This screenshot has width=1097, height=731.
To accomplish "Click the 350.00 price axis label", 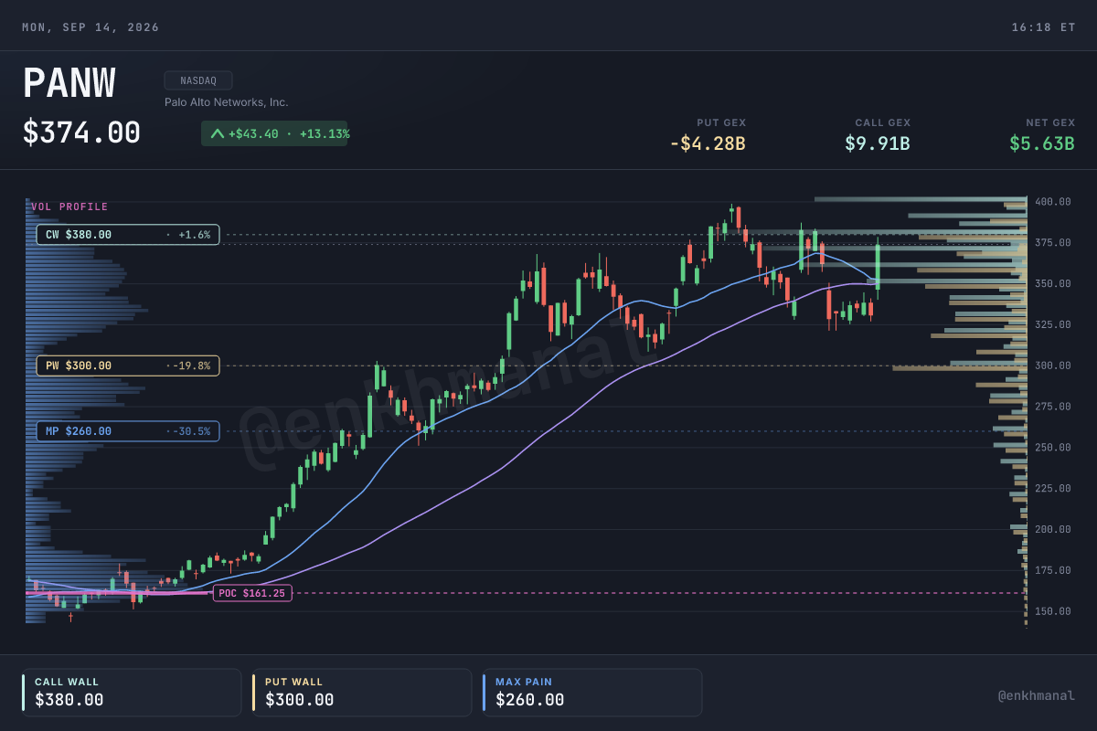I will pos(1053,284).
